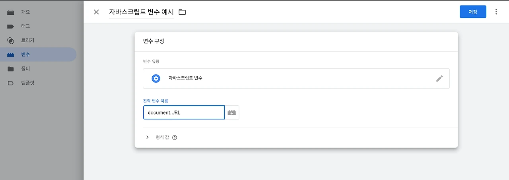
Task: Click the 형식 값 label text
Action: click(x=162, y=137)
